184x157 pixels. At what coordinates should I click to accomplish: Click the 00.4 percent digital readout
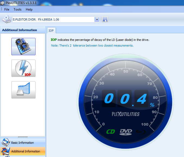pos(128,99)
